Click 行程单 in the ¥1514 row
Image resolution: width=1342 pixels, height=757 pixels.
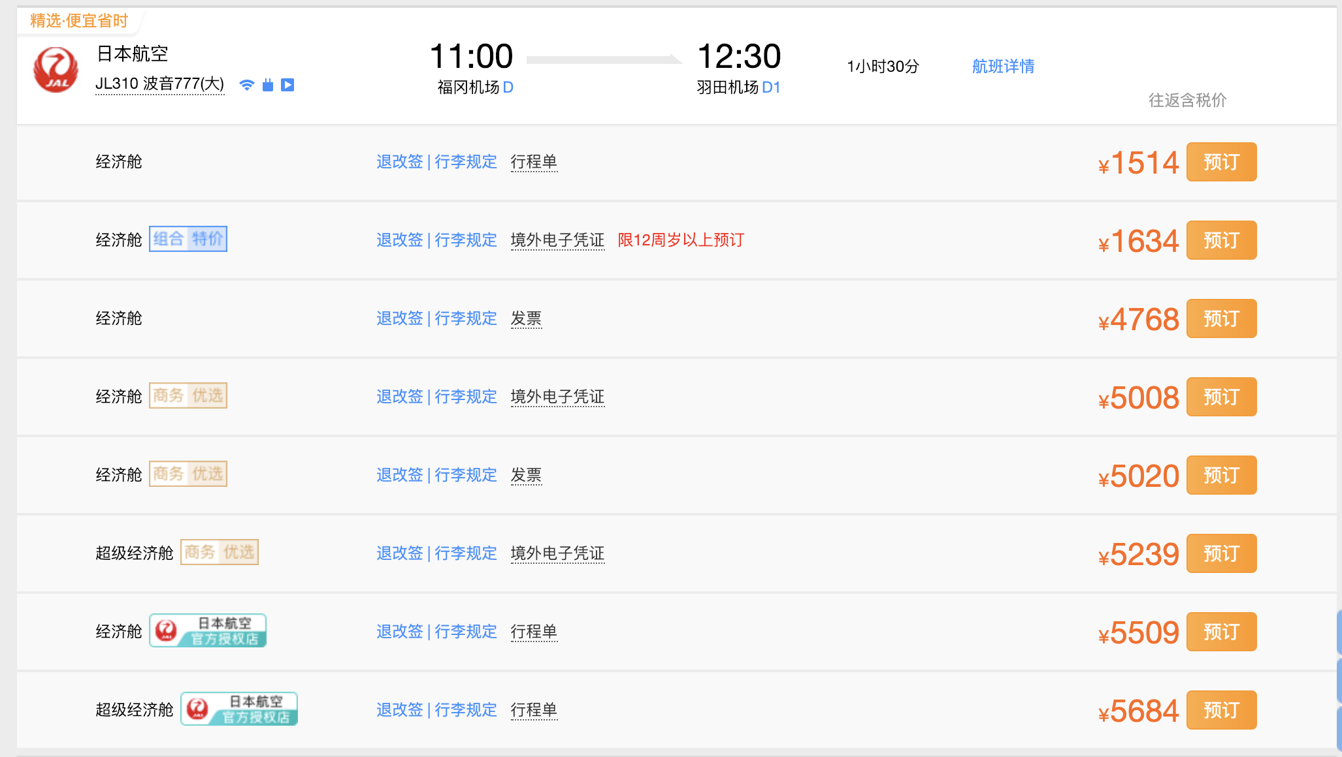[x=534, y=162]
